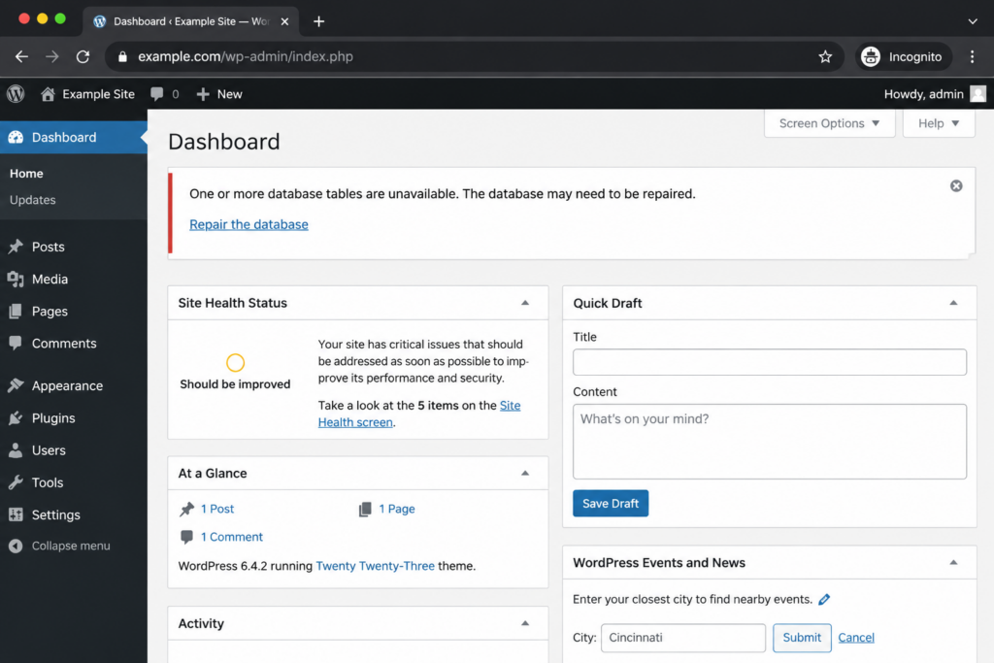
Task: Open a new browser tab
Action: (318, 21)
